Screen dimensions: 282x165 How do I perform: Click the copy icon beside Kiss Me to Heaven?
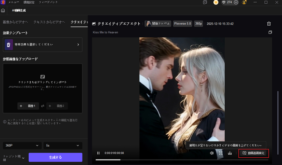270,32
